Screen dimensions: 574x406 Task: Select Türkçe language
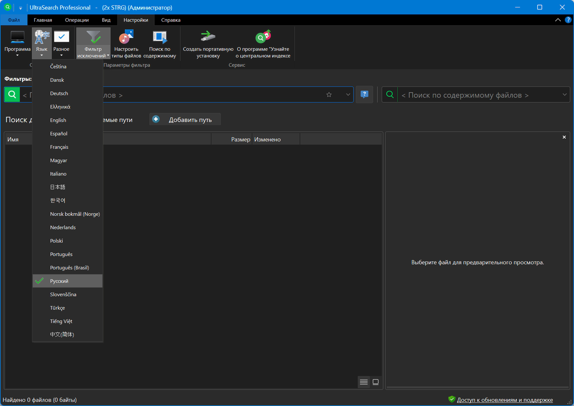coord(67,308)
